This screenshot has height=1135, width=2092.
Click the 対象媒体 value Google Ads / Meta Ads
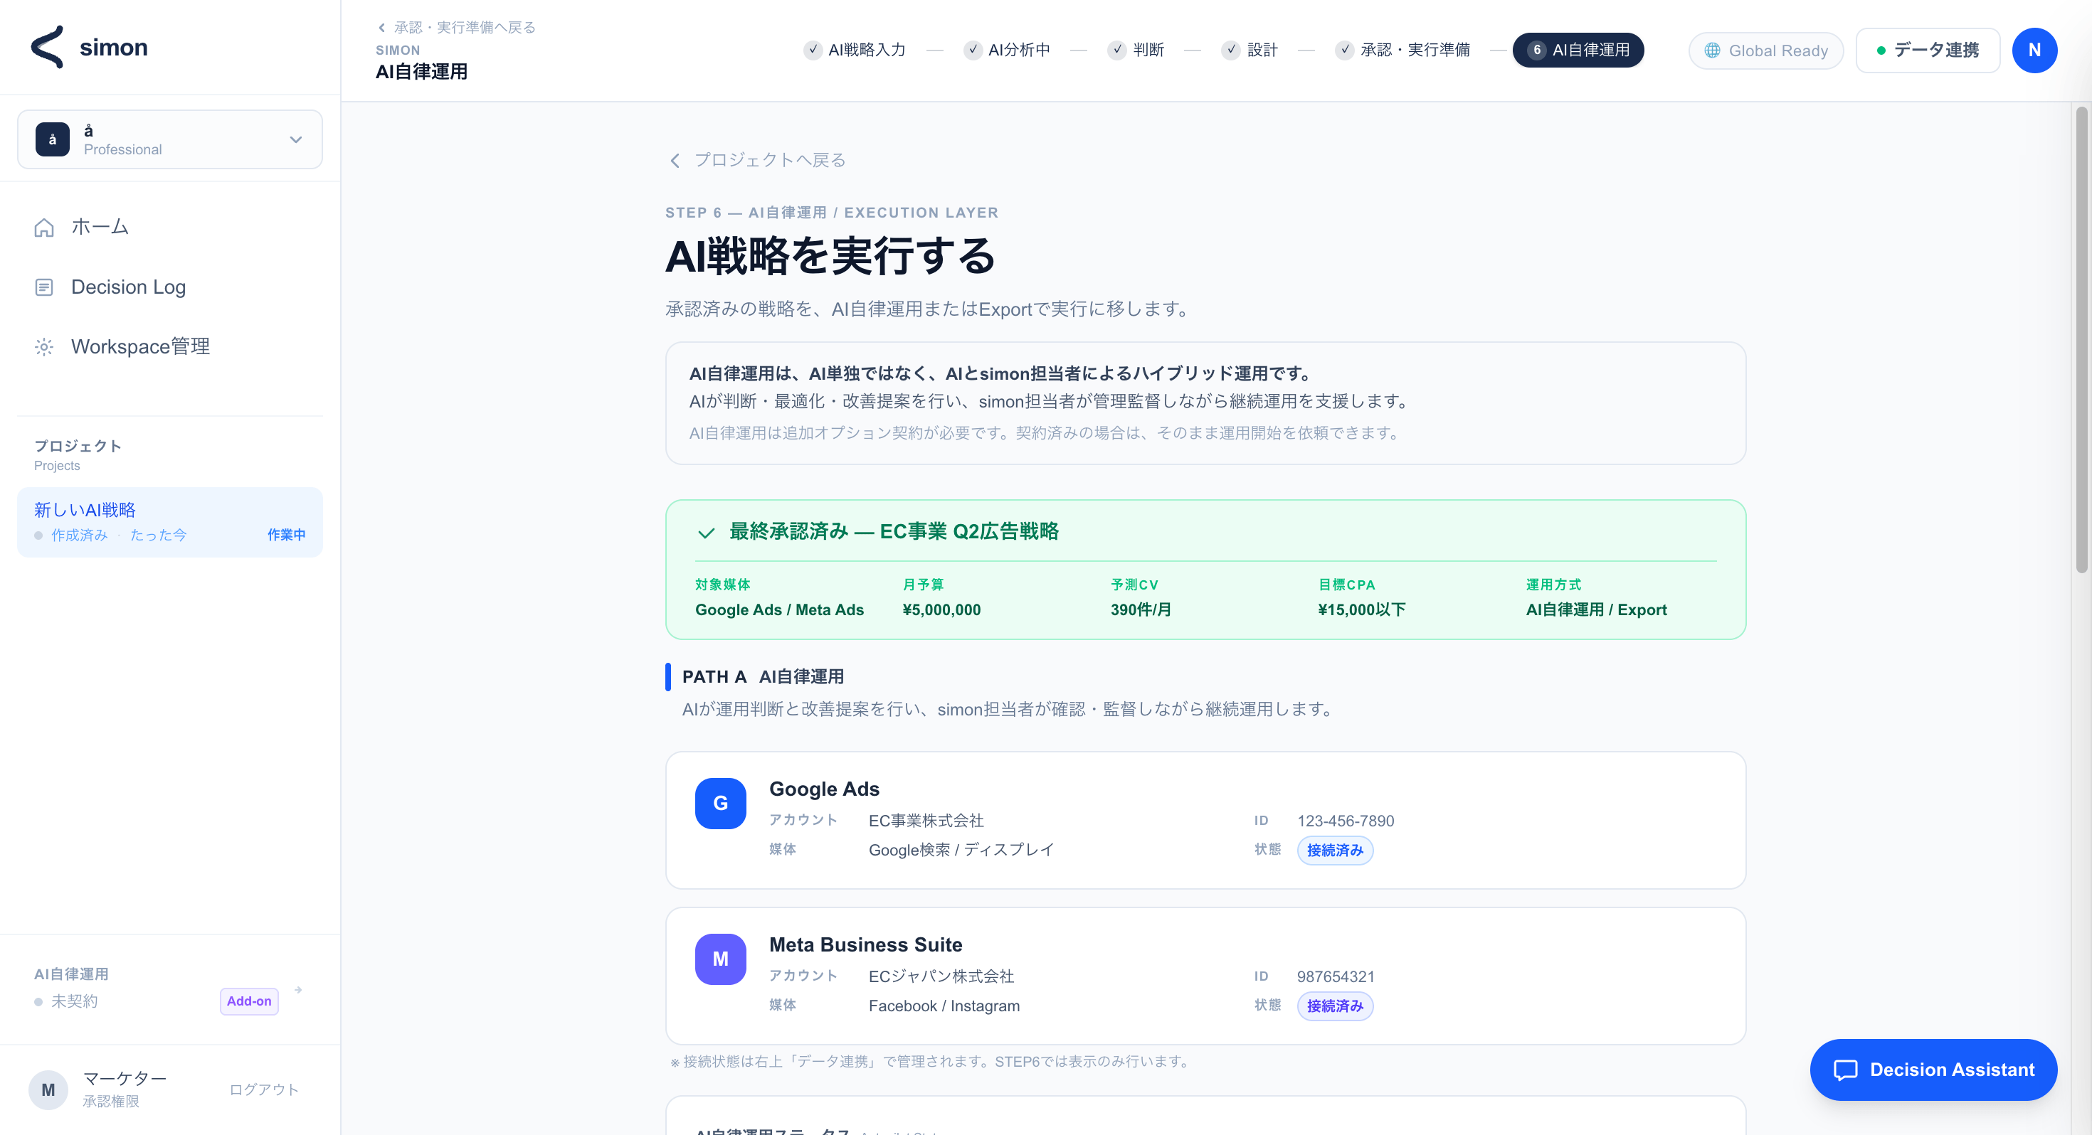[x=780, y=609]
